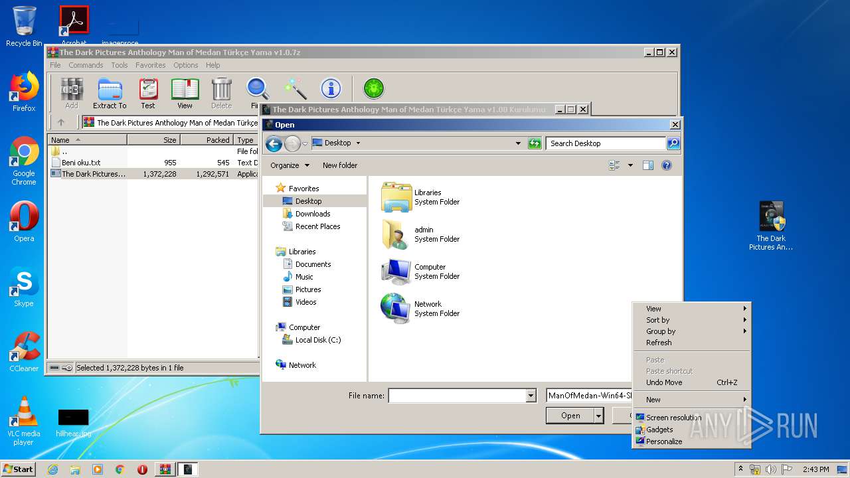Choose Personalize in context menu
Screen dimensions: 850x478
click(x=691, y=441)
